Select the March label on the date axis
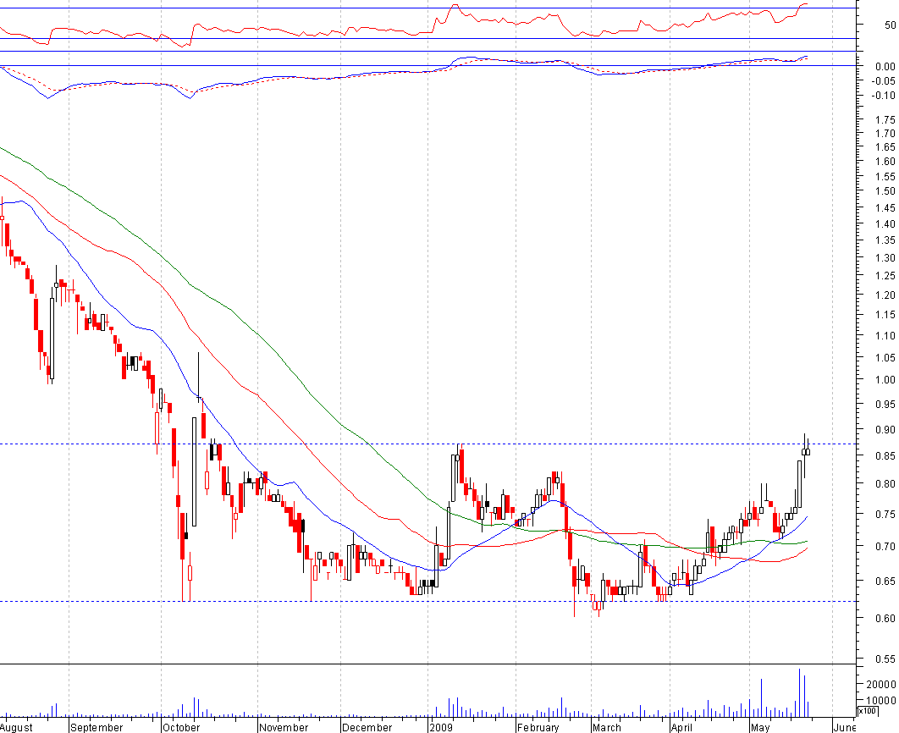The width and height of the screenshot is (899, 733). point(607,727)
